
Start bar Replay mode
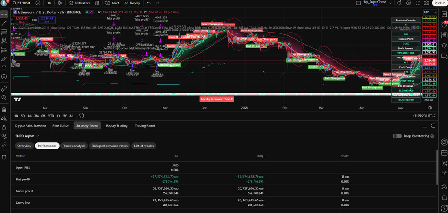pyautogui.click(x=132, y=3)
